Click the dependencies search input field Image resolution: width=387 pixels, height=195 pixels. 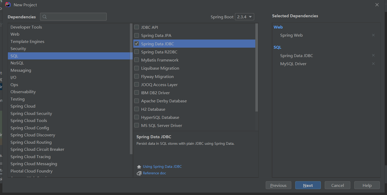click(73, 17)
